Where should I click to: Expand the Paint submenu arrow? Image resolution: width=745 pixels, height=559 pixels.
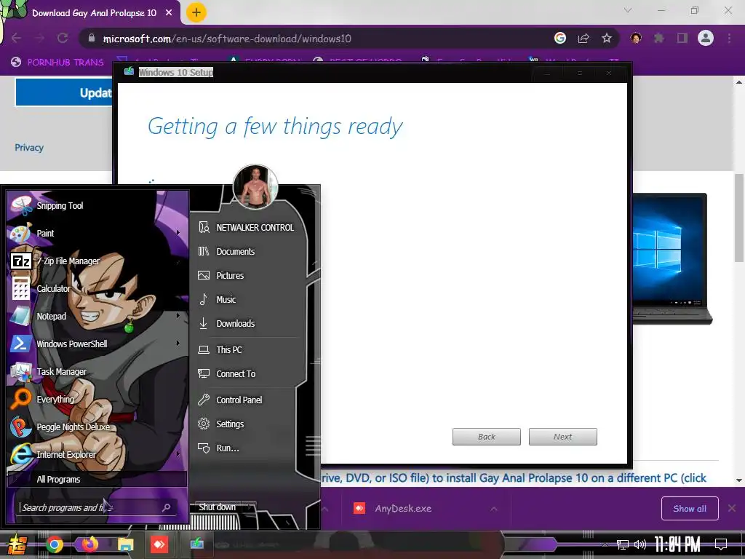(x=178, y=233)
